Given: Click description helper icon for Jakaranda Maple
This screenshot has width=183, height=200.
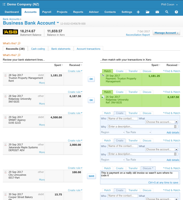Looking at the screenshot, I should coord(175,154).
